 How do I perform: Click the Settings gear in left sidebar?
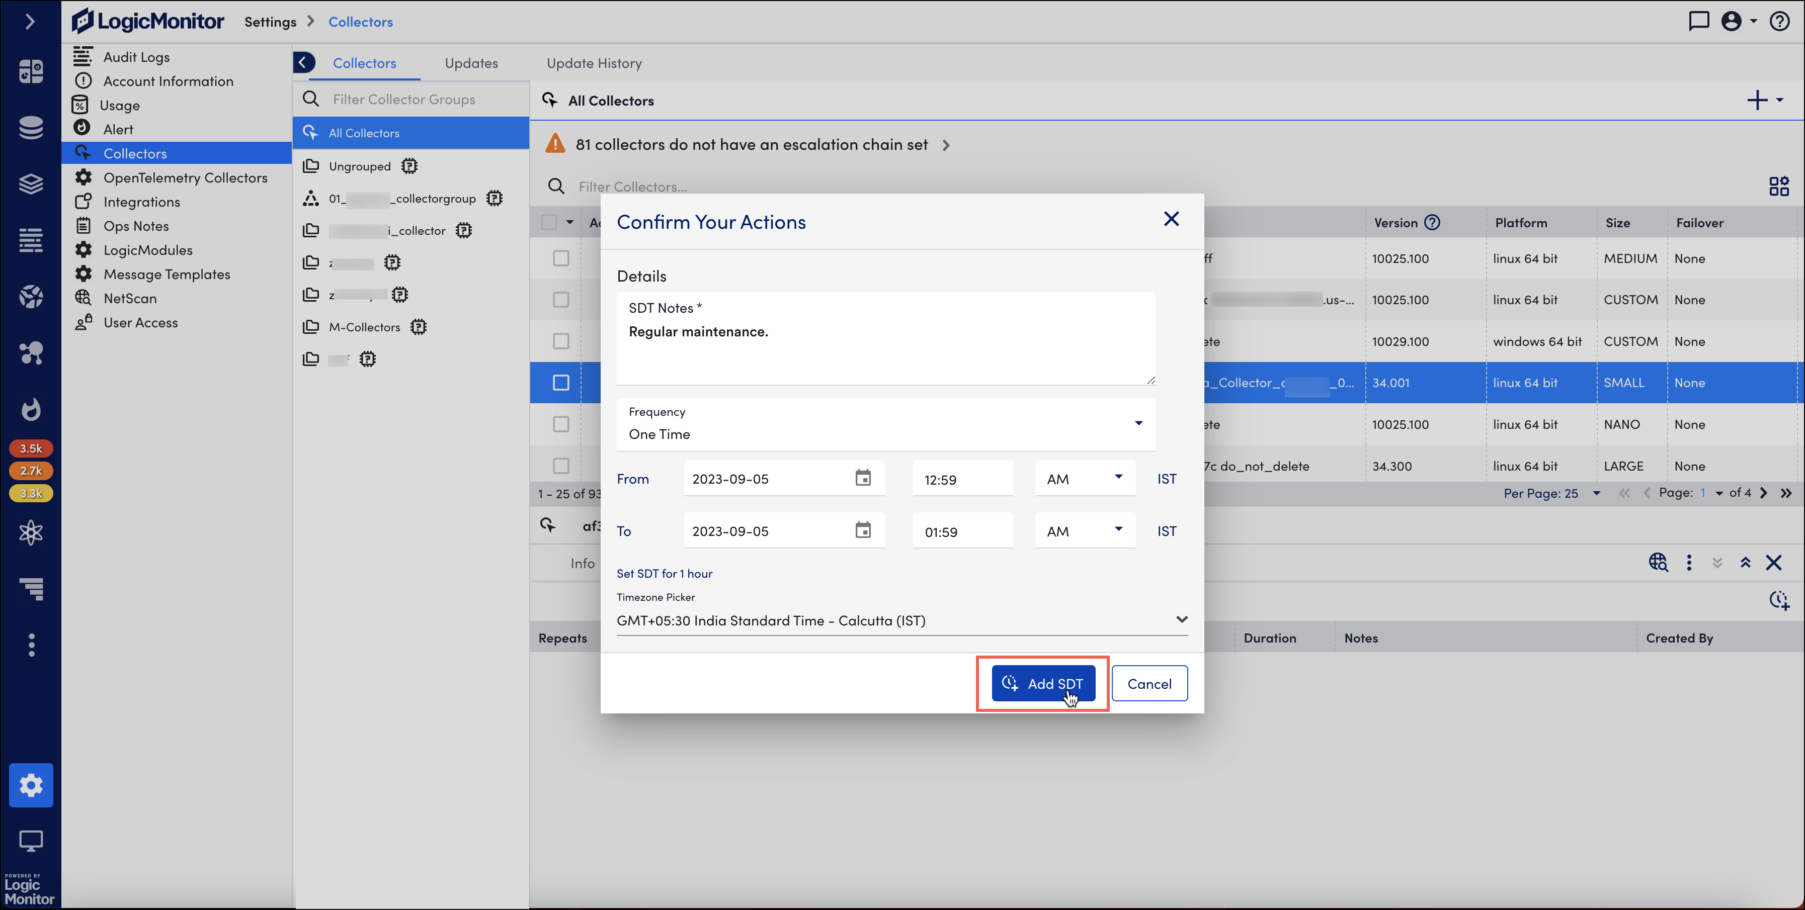point(31,785)
